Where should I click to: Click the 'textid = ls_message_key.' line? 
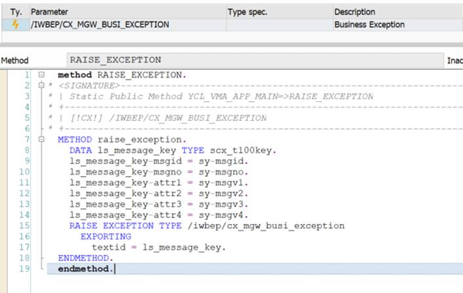(x=159, y=248)
